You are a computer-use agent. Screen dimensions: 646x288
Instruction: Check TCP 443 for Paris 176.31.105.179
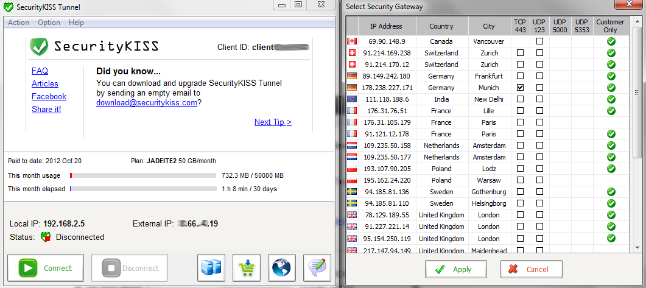521,122
